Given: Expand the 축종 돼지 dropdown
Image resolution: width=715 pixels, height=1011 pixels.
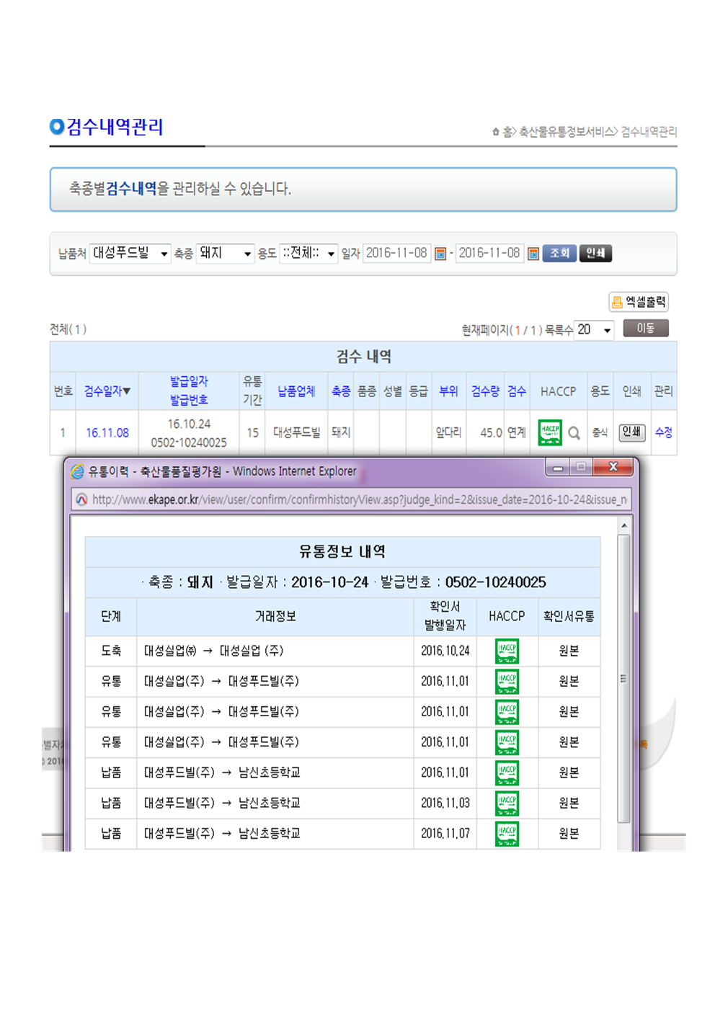Looking at the screenshot, I should click(226, 253).
